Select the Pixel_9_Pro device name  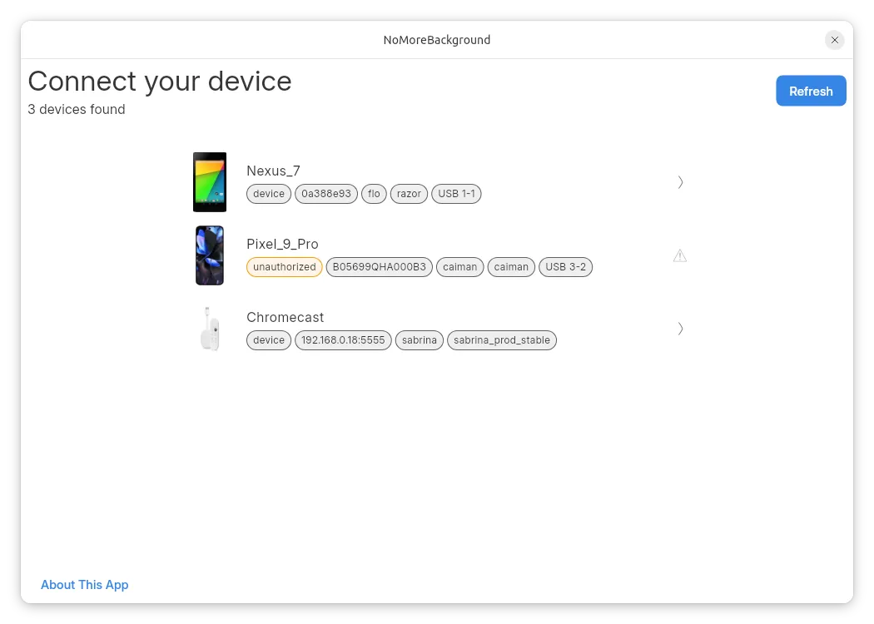pos(282,244)
